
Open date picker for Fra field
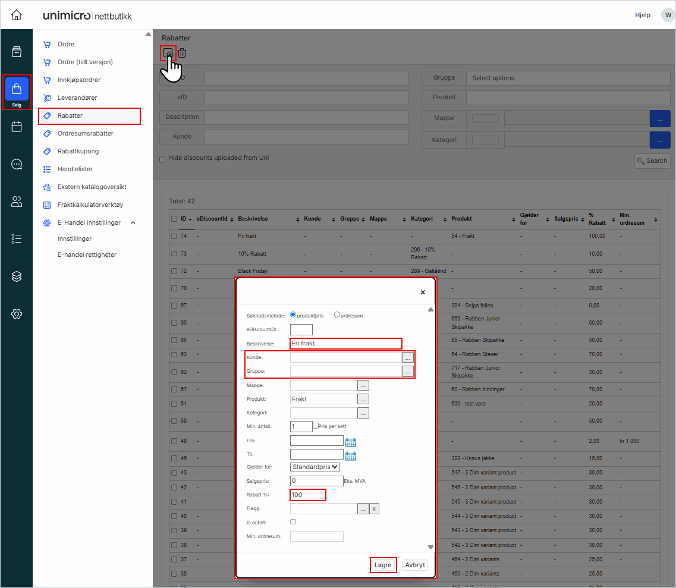tap(351, 442)
